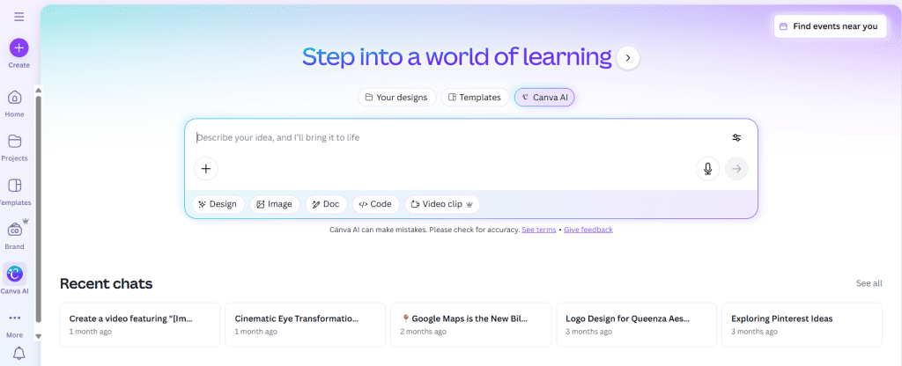Choose the Doc chip
Viewport: 902px width, 366px height.
tap(326, 204)
